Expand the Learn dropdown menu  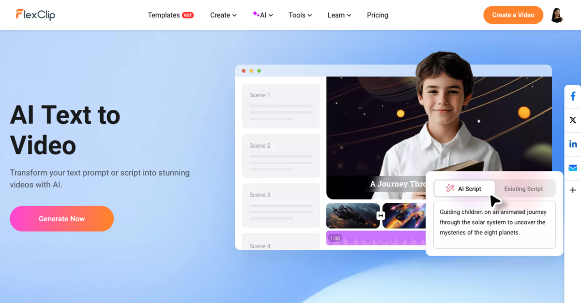pos(339,15)
